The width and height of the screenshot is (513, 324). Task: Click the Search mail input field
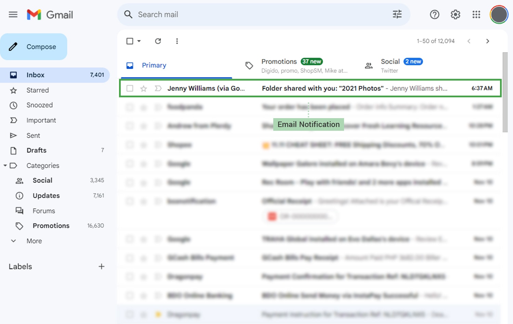point(239,14)
